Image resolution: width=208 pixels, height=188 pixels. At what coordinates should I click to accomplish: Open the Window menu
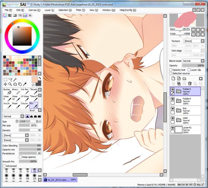[x=109, y=10]
